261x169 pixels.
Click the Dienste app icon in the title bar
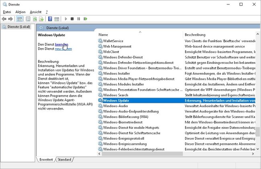[x=5, y=4]
